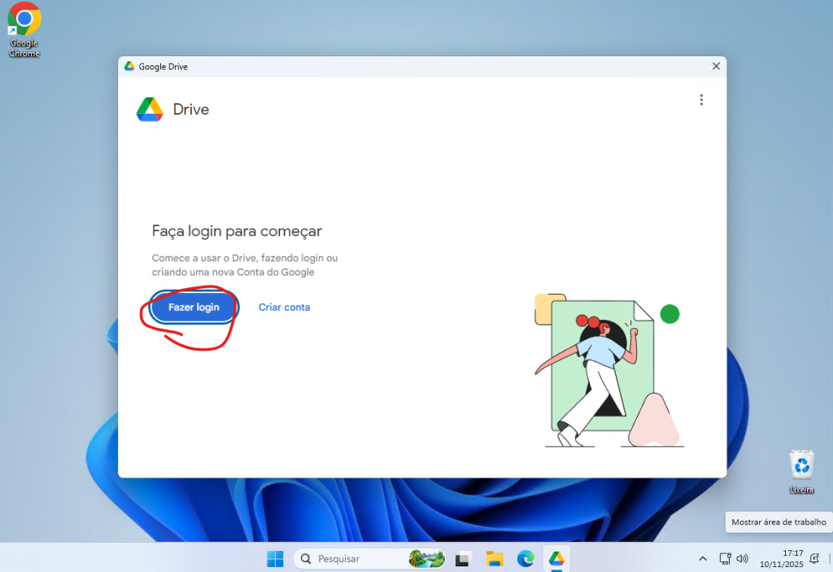Open the three-dot options menu in Drive

coord(701,100)
